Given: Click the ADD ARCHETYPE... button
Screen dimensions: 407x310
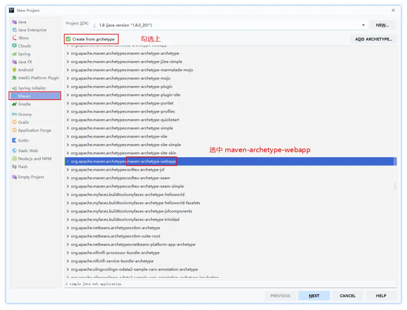Looking at the screenshot, I should [x=374, y=39].
